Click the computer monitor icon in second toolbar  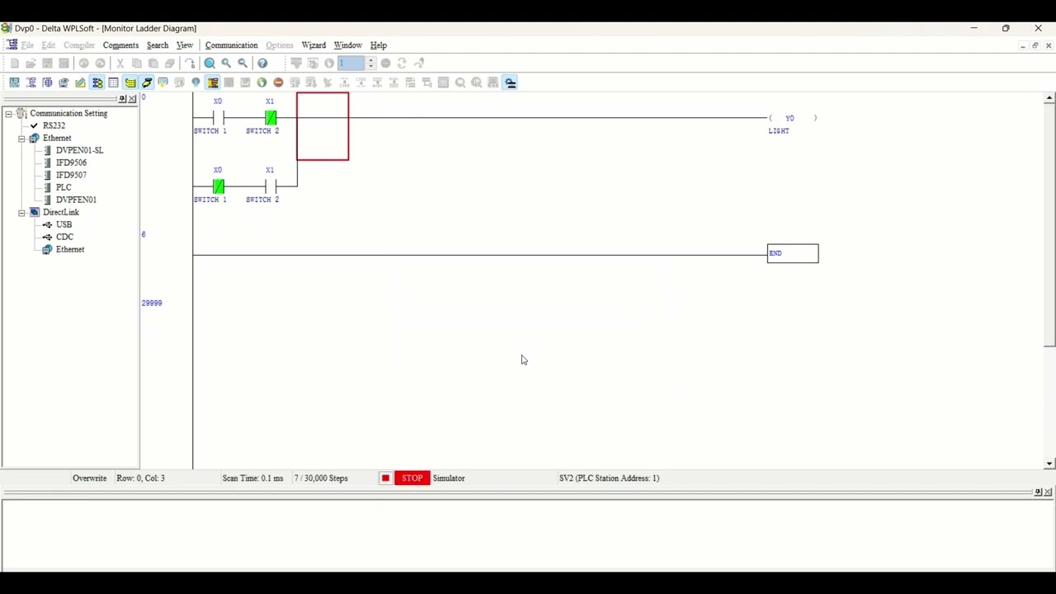(64, 82)
